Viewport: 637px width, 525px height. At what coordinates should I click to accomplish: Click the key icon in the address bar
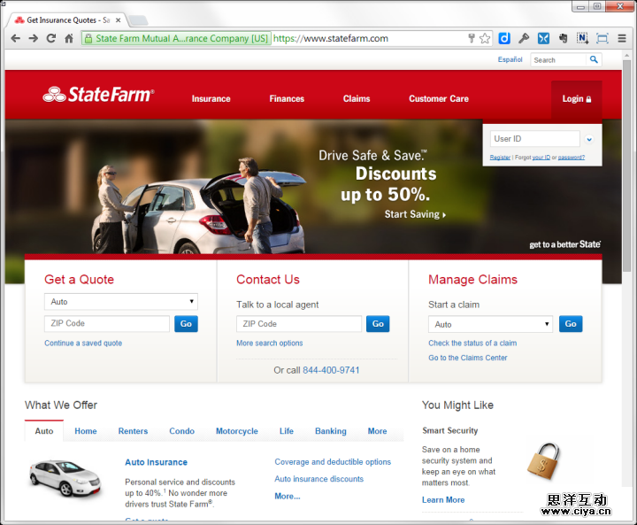472,39
